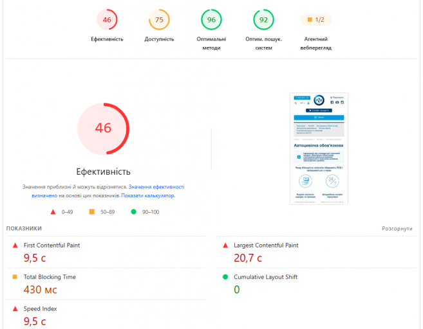Open the Ефективність score gauge 46 at top

(x=107, y=20)
